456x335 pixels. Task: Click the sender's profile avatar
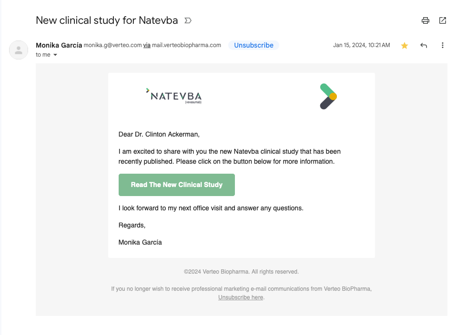pos(19,49)
